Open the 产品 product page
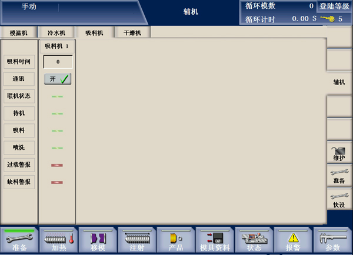 [x=175, y=240]
